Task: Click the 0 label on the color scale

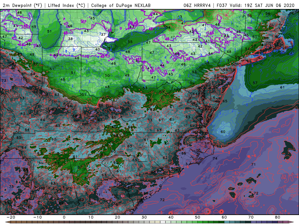Action: coord(64,217)
